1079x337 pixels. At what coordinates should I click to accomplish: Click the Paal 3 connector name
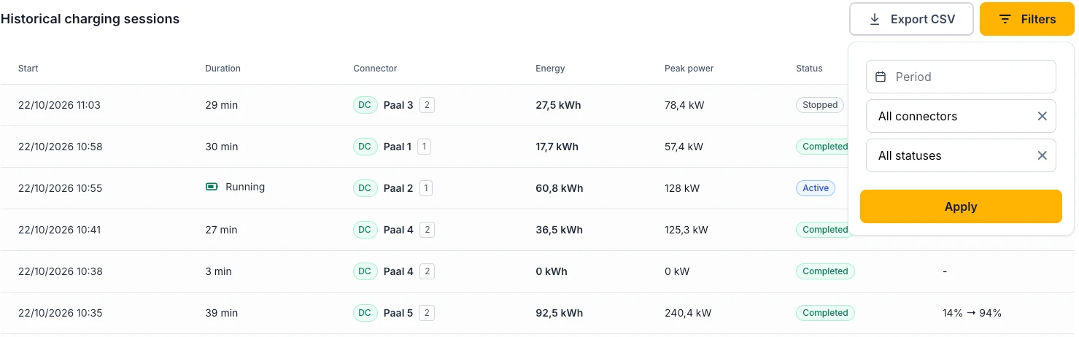398,105
